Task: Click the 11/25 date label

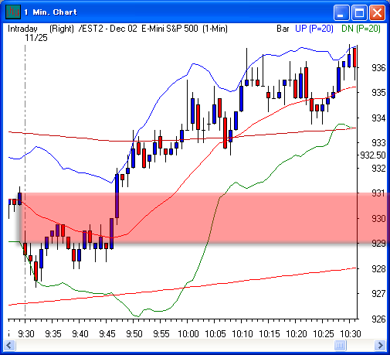Action: pyautogui.click(x=36, y=38)
